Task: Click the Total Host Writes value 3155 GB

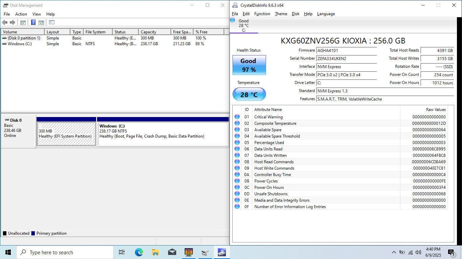Action: tap(437, 58)
